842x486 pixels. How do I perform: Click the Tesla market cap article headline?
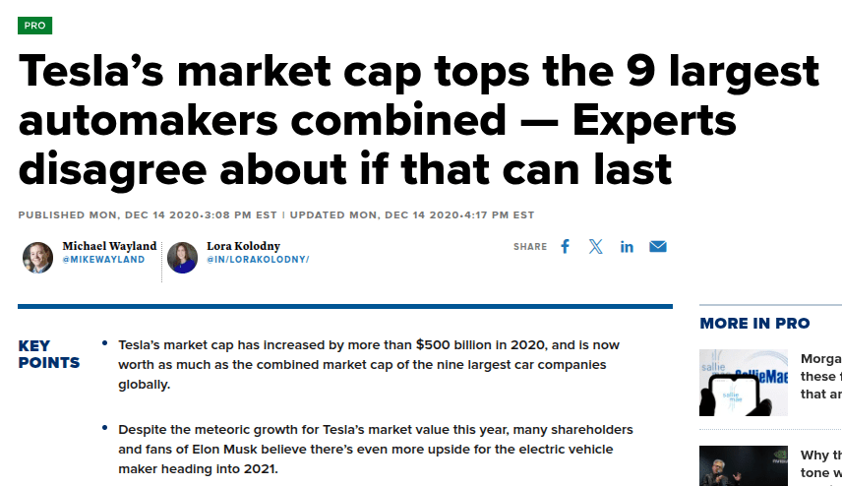pos(419,121)
